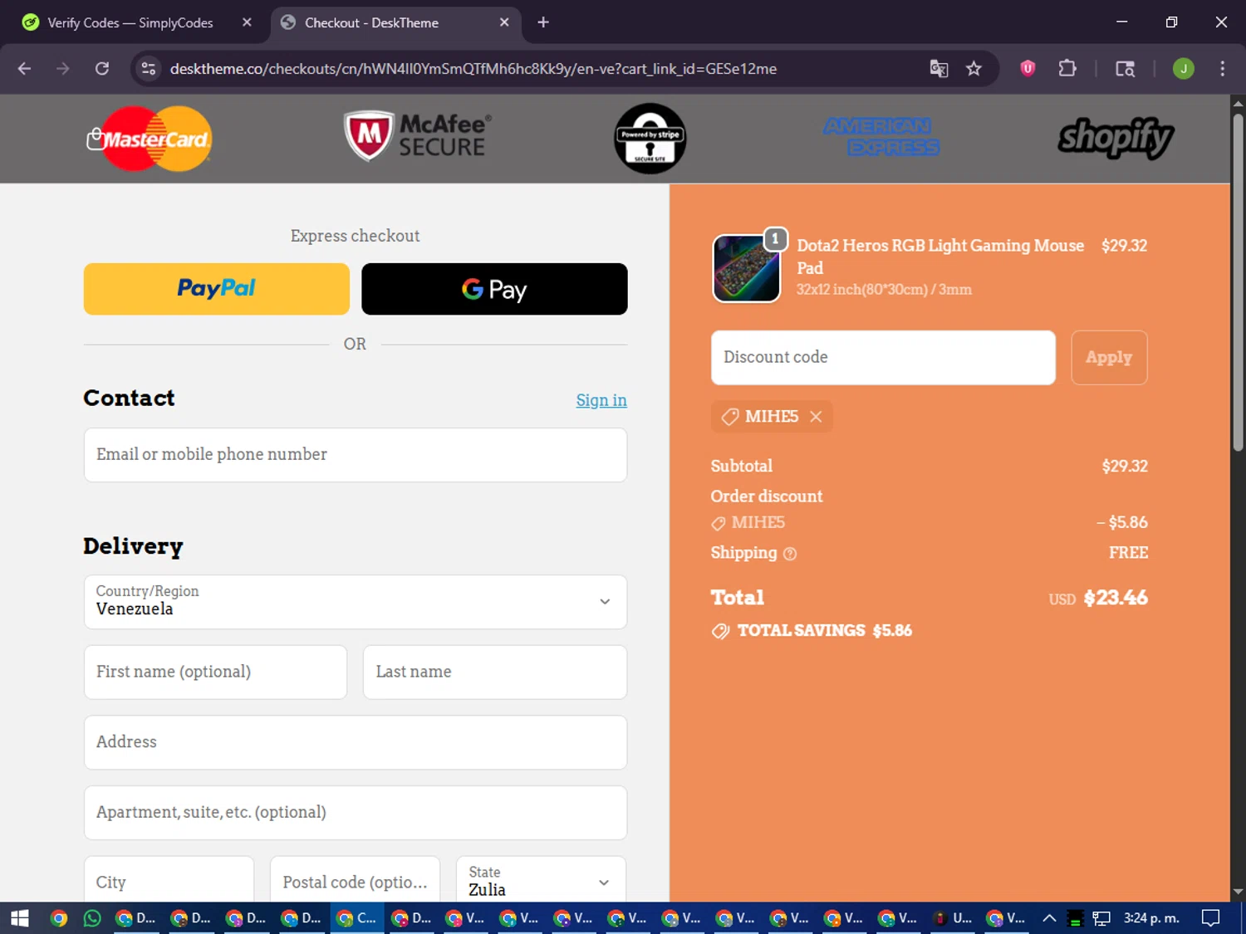Open the tab search icon in toolbar

1125,69
